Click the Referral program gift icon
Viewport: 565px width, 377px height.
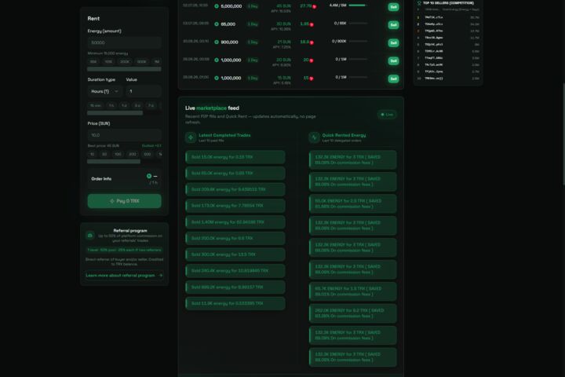(x=90, y=236)
